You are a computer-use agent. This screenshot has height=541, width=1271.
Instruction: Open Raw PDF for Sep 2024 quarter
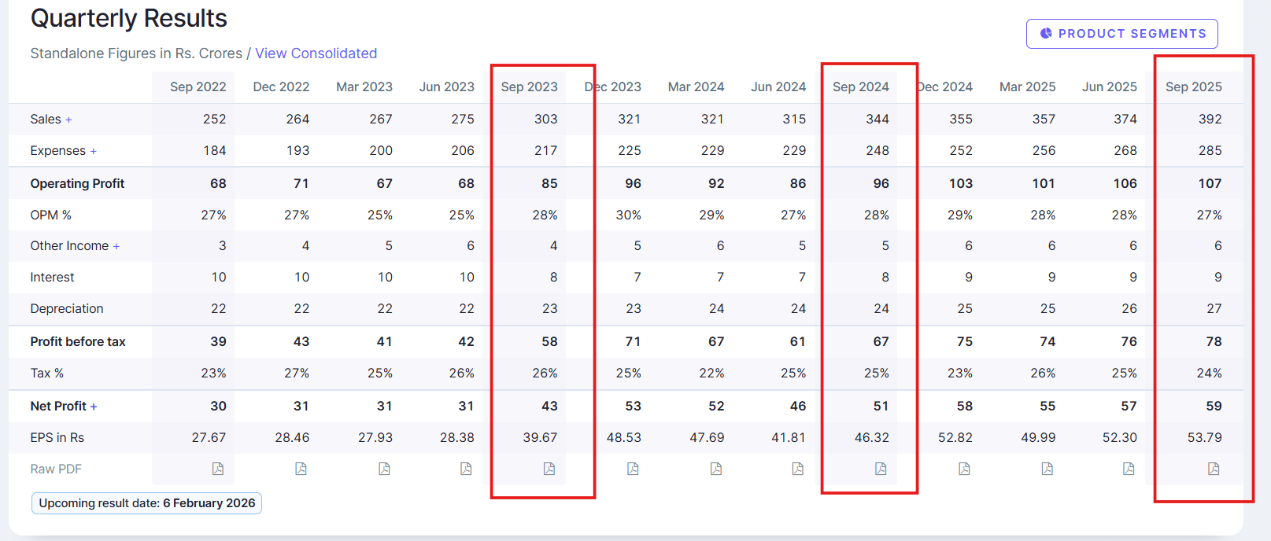[881, 469]
